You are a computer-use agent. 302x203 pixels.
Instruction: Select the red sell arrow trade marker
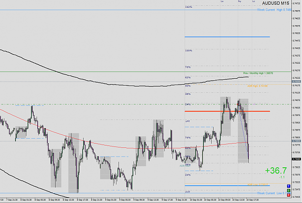238,104
